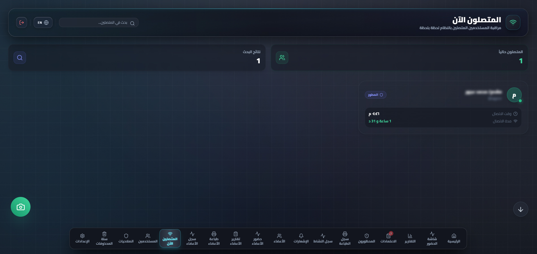Viewport: 537px width, 254px height.
Task: Open الإشعارات notifications page
Action: 301,238
